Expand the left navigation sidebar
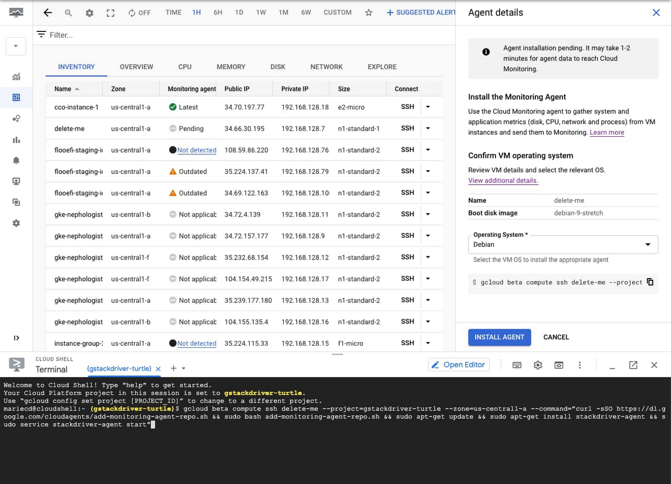671x484 pixels. (x=16, y=338)
